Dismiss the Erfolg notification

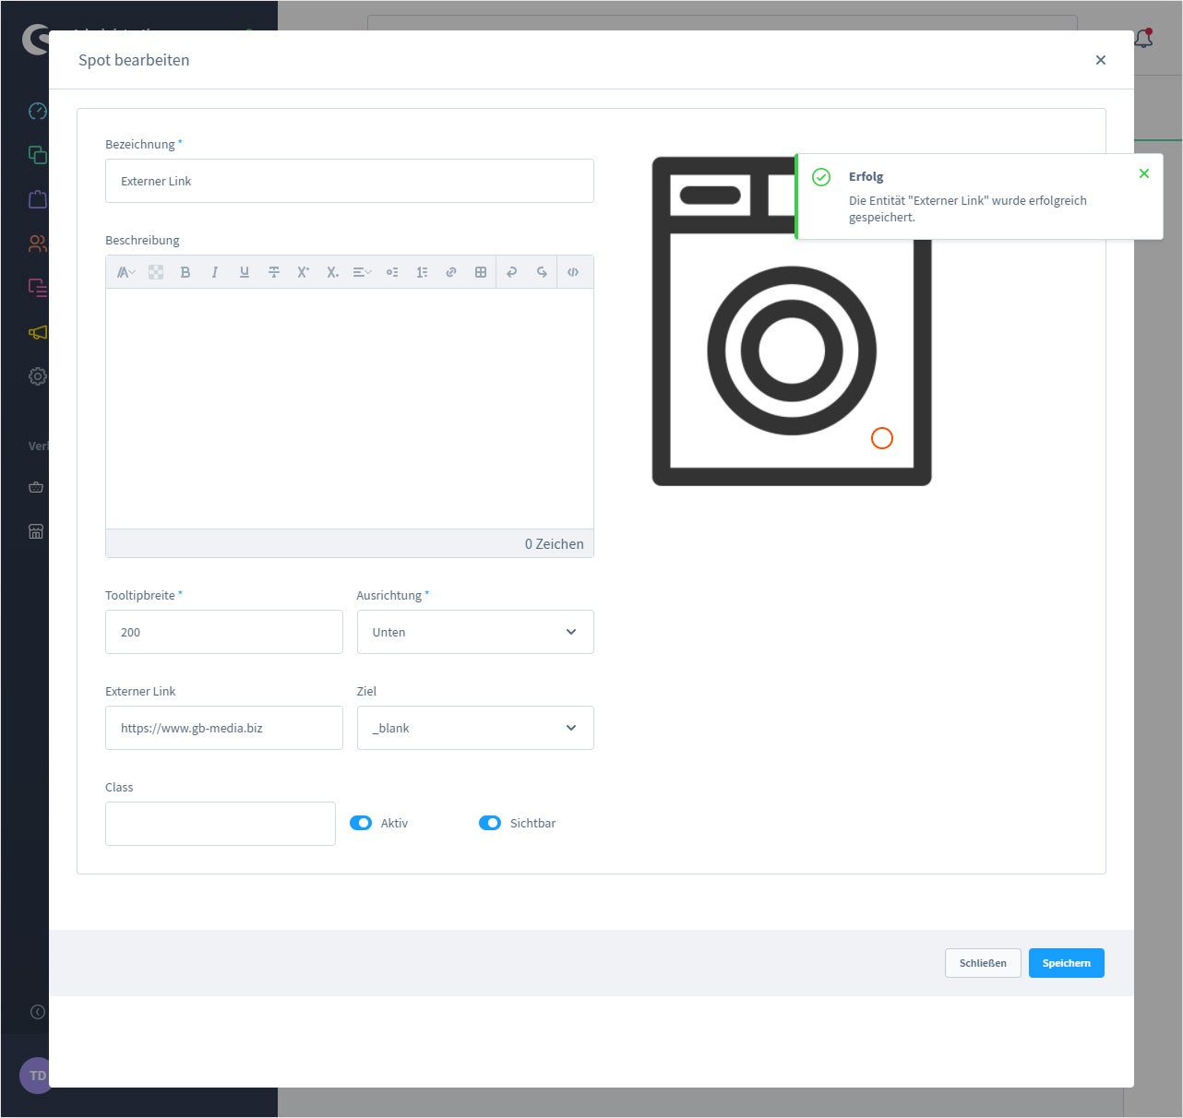coord(1144,173)
